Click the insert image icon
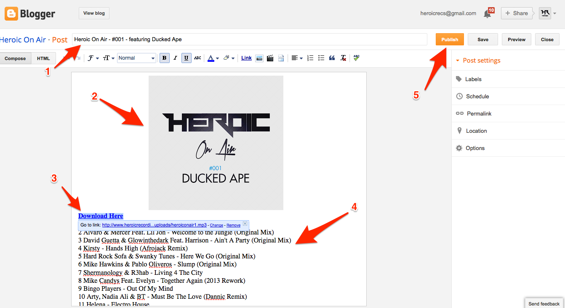Viewport: 565px width, 308px height. (x=259, y=58)
